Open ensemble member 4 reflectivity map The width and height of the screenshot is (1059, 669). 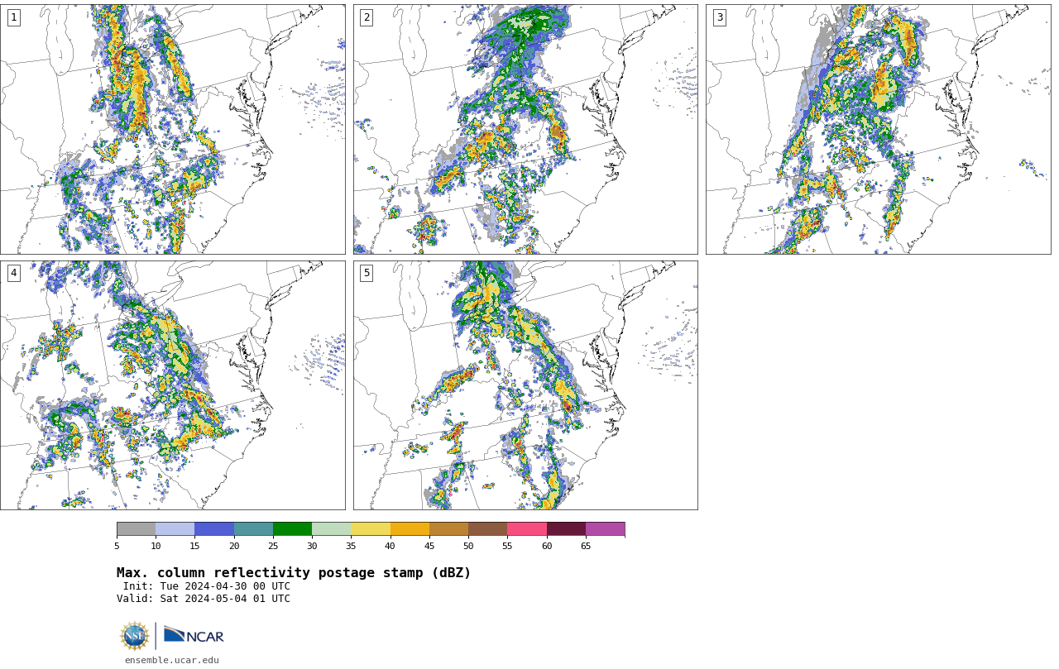coord(172,385)
